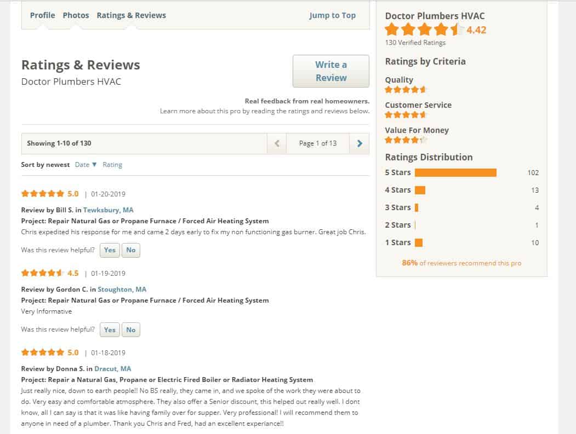Screen dimensions: 576x434
Task: Click the next page arrow
Action: tap(359, 143)
